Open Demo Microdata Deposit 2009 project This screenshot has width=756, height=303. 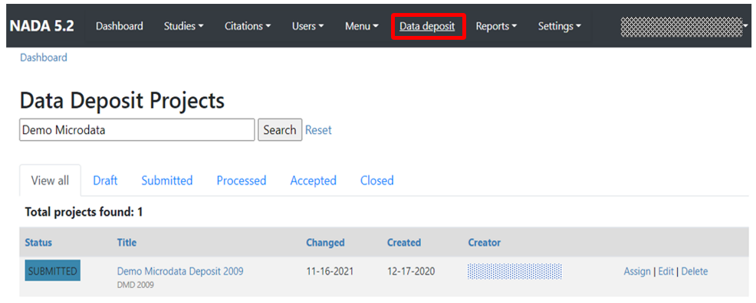click(180, 272)
